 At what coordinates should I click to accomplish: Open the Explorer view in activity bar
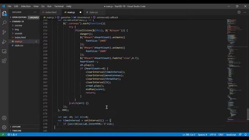(4, 13)
